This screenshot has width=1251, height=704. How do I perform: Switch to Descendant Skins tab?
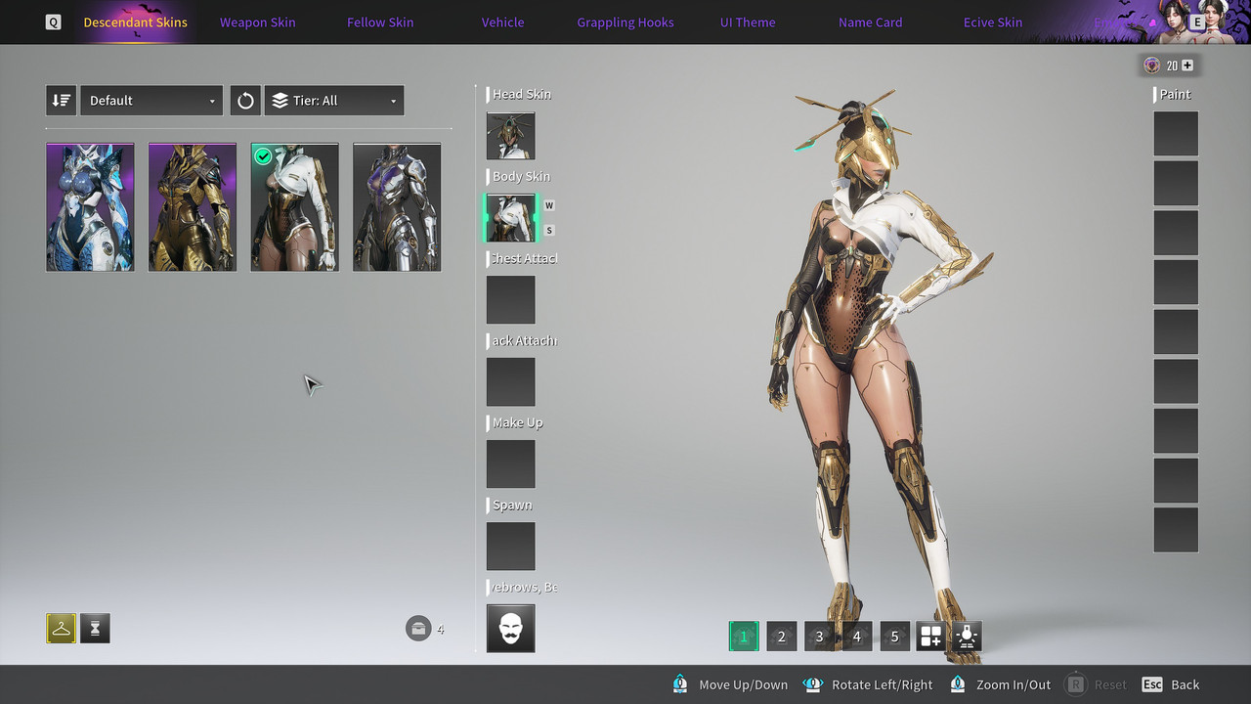(x=136, y=22)
